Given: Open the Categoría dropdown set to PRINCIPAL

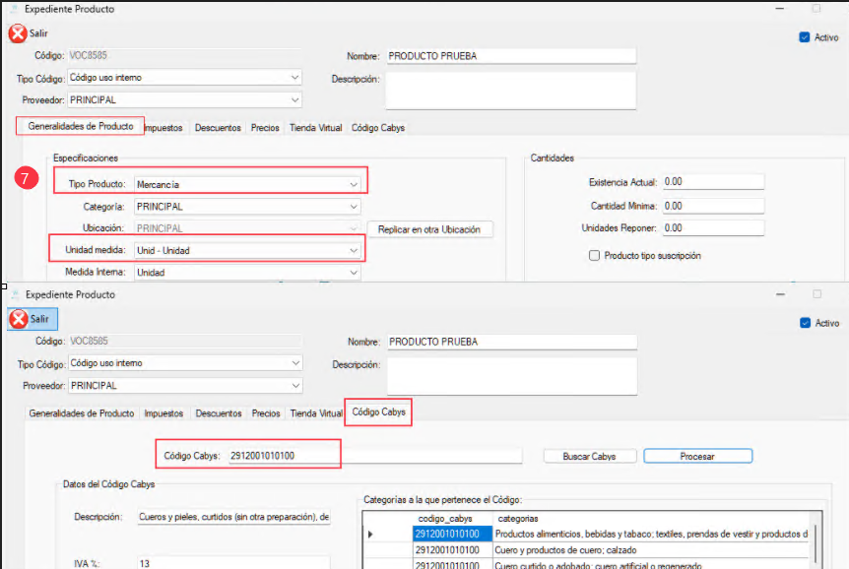Looking at the screenshot, I should coord(353,207).
